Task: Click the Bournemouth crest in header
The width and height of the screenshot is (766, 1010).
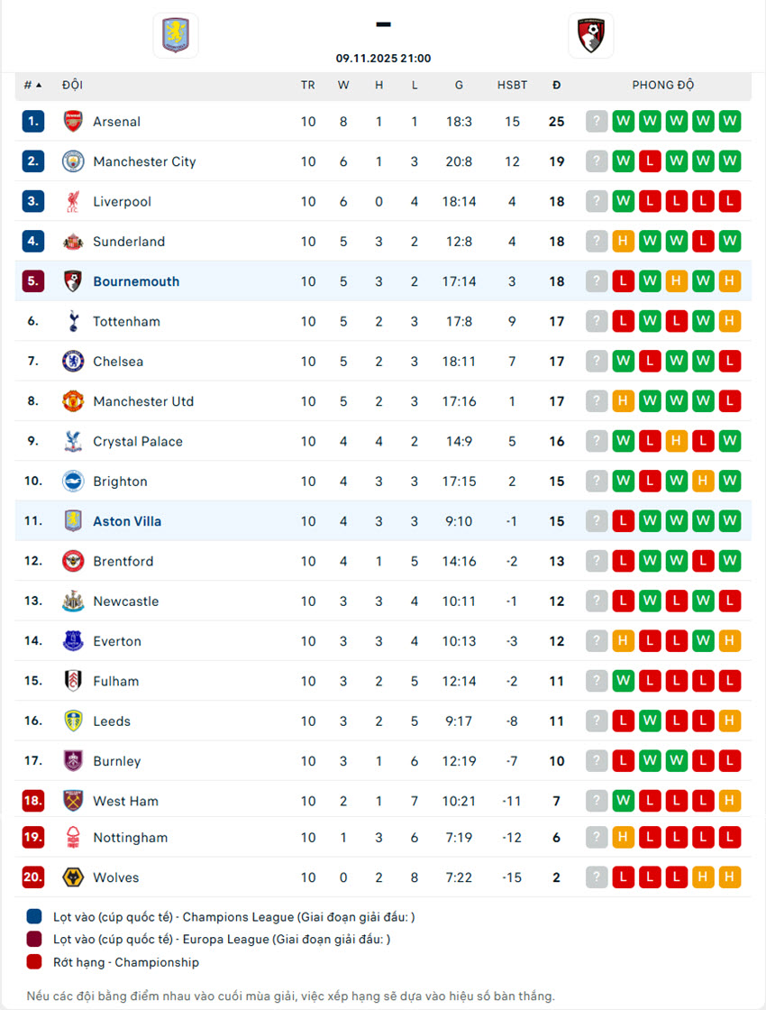Action: pyautogui.click(x=591, y=35)
